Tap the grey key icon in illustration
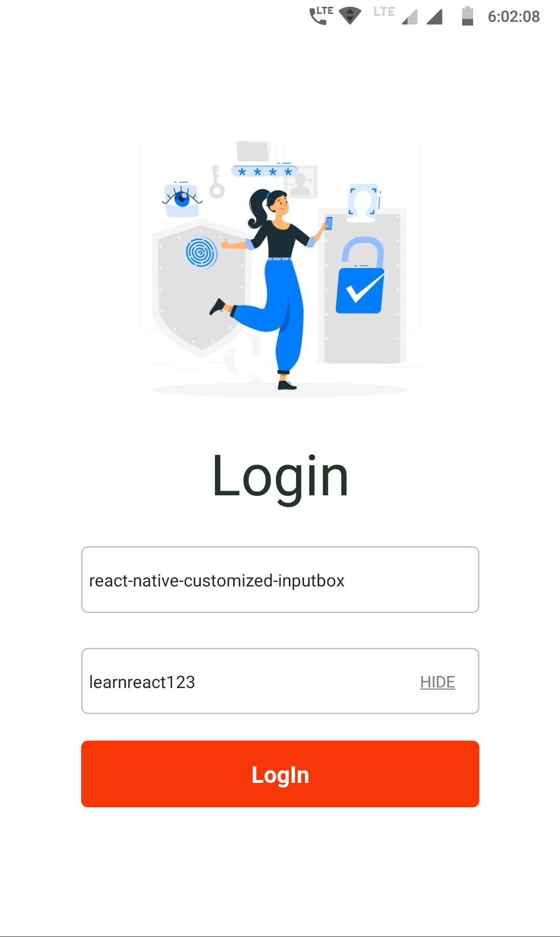 tap(216, 182)
